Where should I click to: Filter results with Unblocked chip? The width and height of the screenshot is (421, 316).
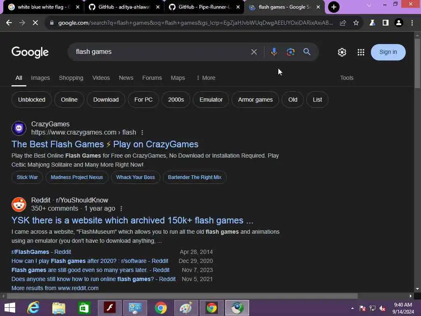point(32,100)
